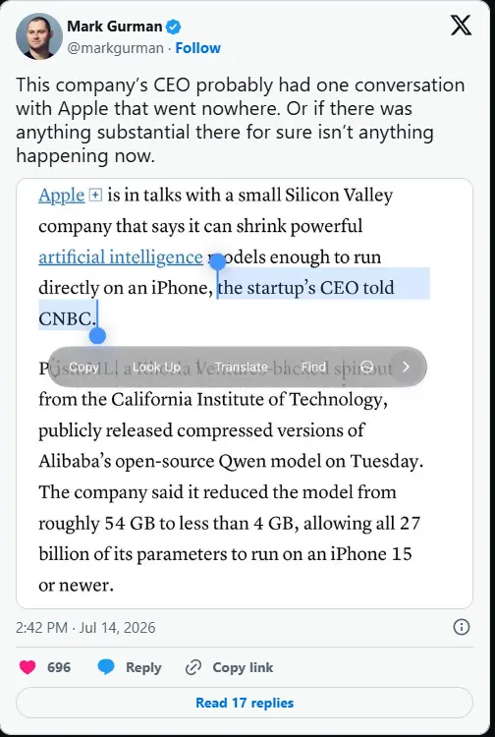Open the tweet info circle icon
The height and width of the screenshot is (737, 495).
point(462,627)
